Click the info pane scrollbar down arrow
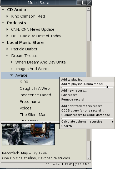Viewport: 115px width, 169px height. pos(88,158)
